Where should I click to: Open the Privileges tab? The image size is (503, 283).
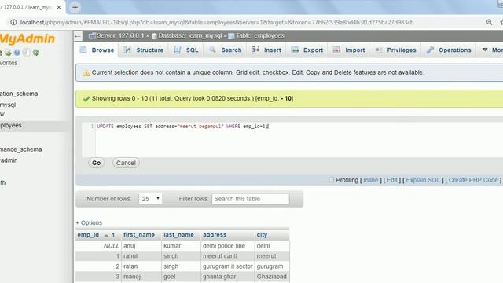(x=395, y=50)
